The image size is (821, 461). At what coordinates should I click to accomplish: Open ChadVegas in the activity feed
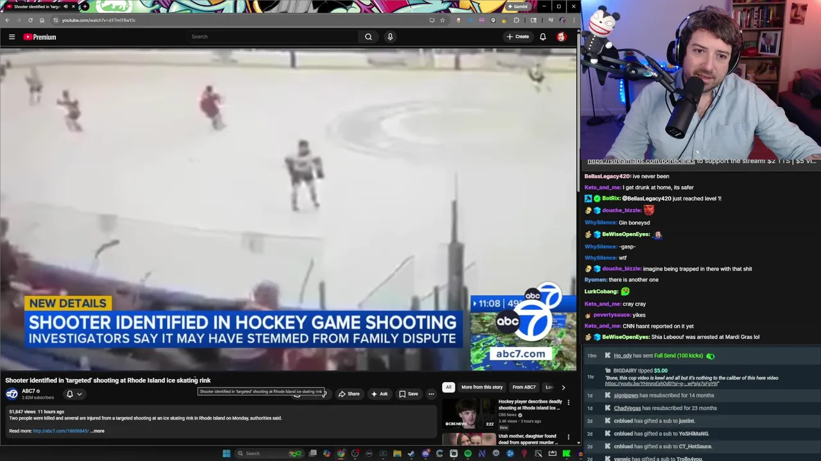(627, 408)
